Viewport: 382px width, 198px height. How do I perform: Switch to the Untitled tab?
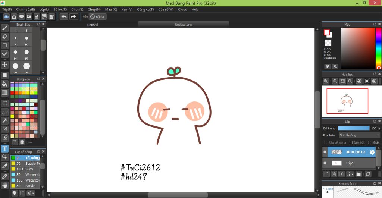click(x=93, y=25)
